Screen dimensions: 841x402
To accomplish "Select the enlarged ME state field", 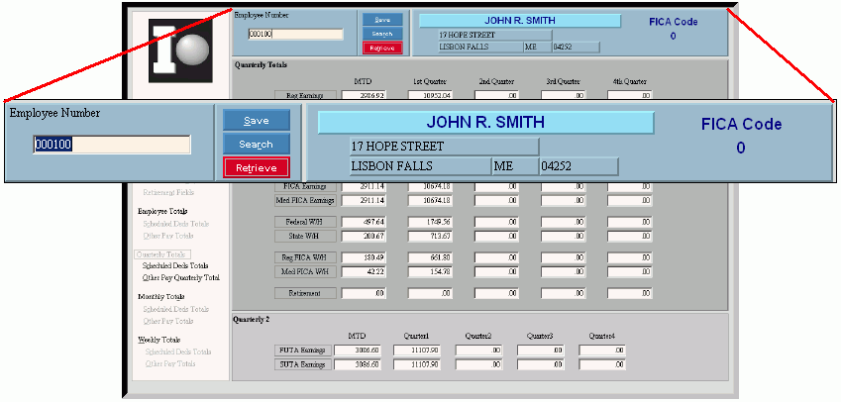I will pyautogui.click(x=512, y=166).
